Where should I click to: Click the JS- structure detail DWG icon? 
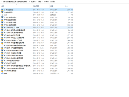coord(2,12)
